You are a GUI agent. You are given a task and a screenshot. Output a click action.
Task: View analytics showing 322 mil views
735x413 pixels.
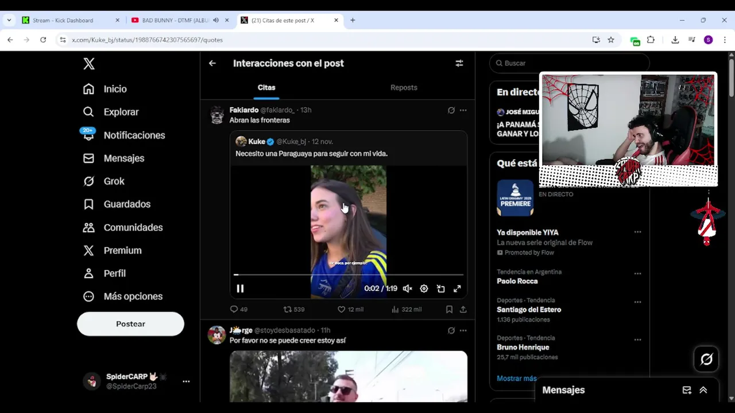[x=406, y=309]
